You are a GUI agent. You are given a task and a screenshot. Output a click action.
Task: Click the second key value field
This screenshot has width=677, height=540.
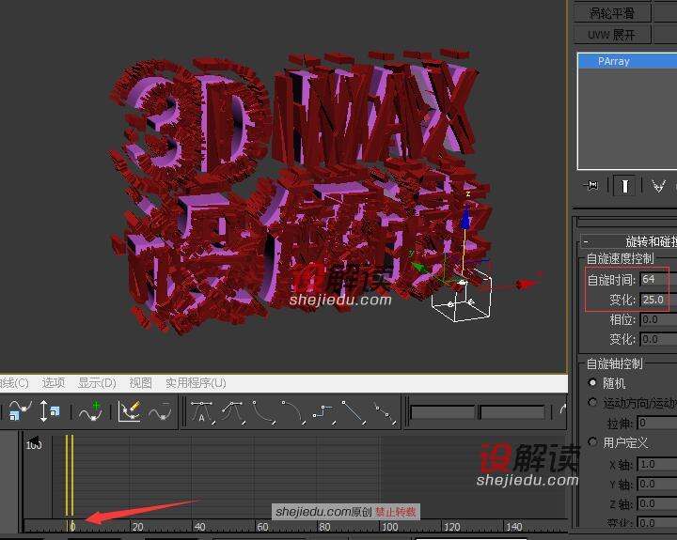[512, 412]
